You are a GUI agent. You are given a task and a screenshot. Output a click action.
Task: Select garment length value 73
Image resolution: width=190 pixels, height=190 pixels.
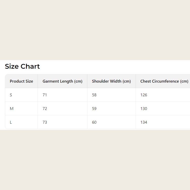pyautogui.click(x=45, y=122)
